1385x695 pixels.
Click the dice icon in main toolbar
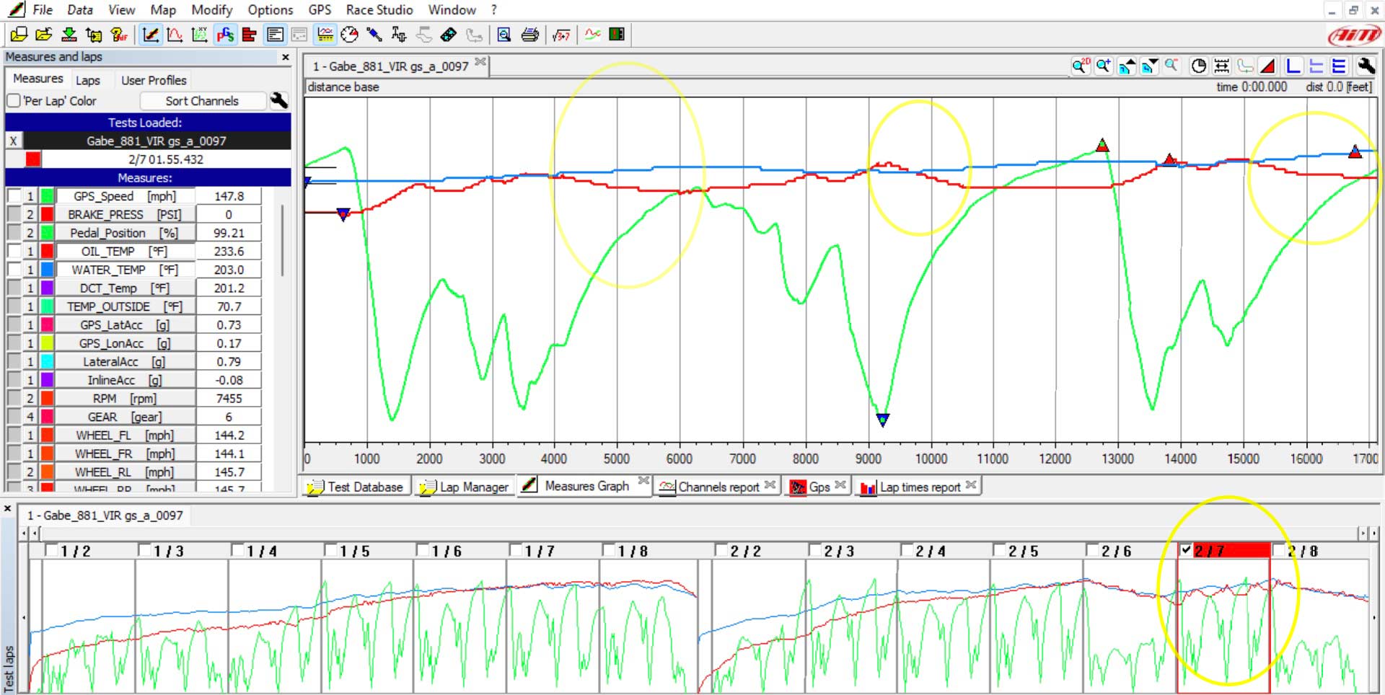tap(448, 35)
